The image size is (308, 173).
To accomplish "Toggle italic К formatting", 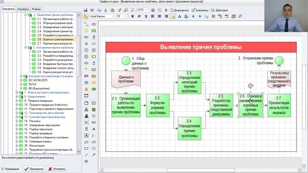I will coord(139,16).
